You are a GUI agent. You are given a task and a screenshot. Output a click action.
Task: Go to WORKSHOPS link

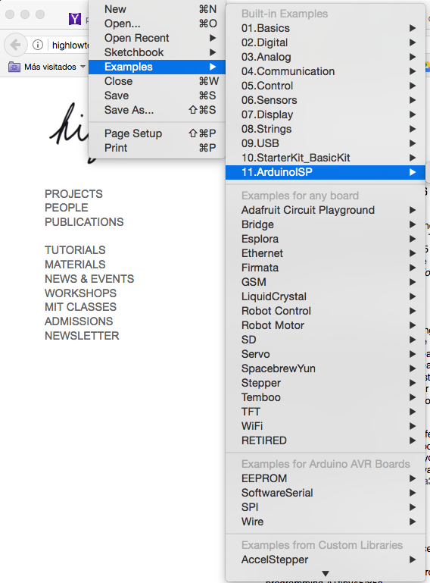coord(80,293)
